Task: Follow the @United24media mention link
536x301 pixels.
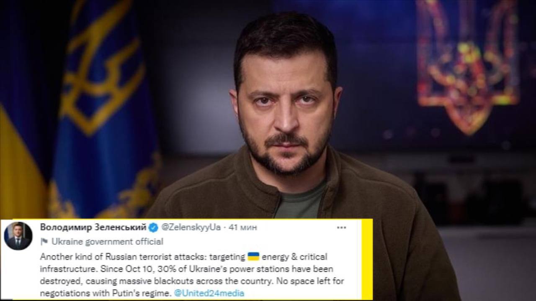Action: [209, 293]
